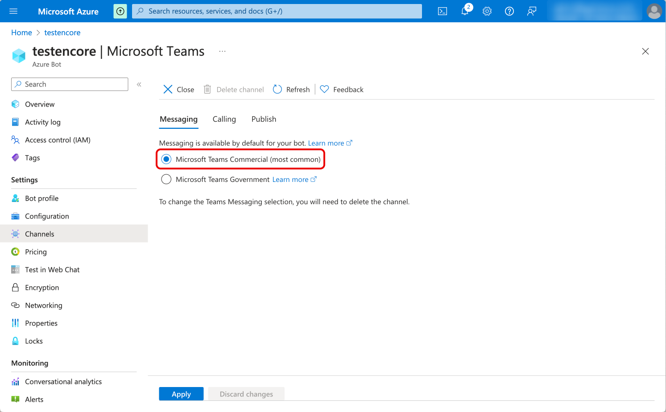Image resolution: width=666 pixels, height=412 pixels.
Task: Close the Microsoft Teams blade with X
Action: [x=645, y=51]
